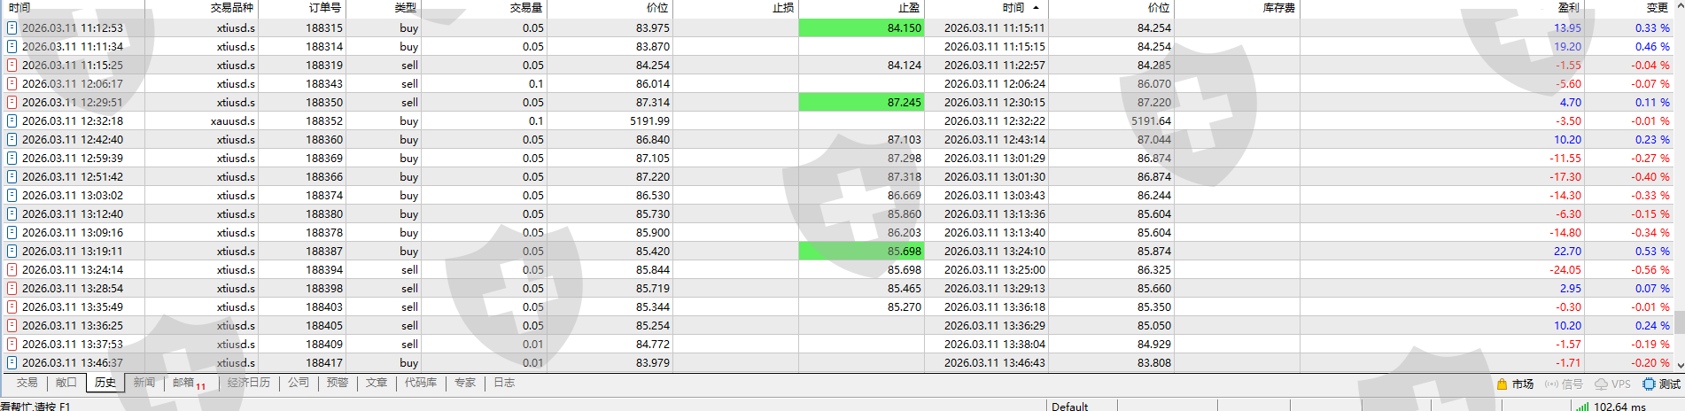Click the green take-profit cell 84.150
The image size is (1685, 411).
coord(861,28)
